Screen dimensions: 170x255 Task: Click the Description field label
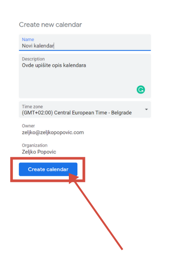click(33, 59)
